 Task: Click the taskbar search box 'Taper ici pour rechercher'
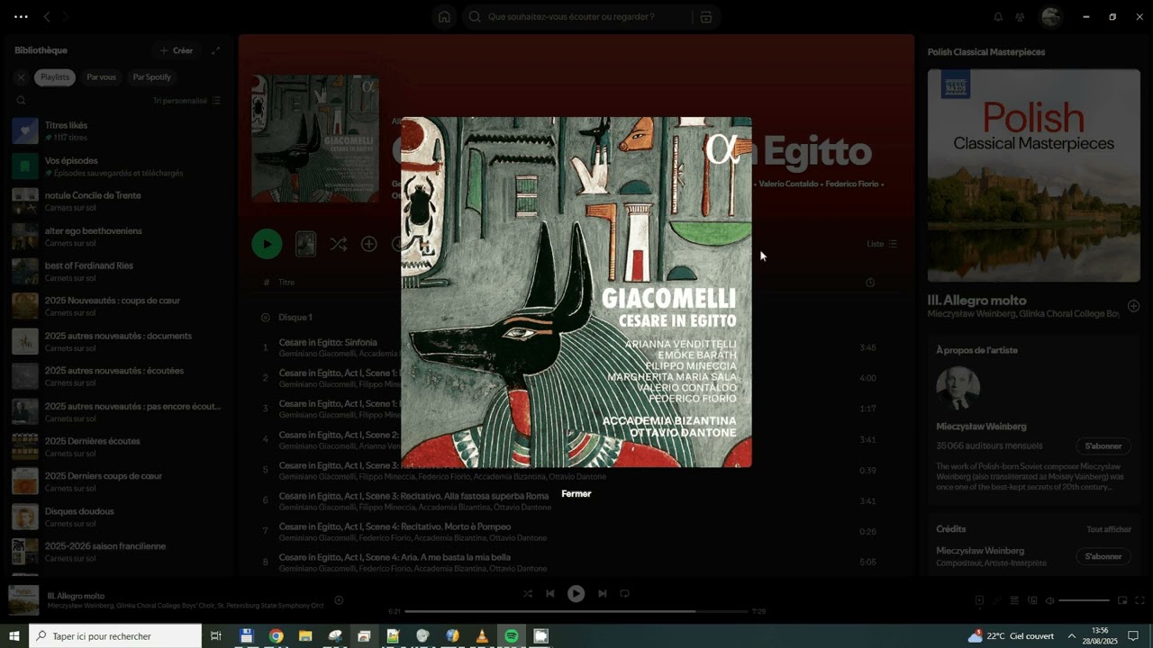115,636
